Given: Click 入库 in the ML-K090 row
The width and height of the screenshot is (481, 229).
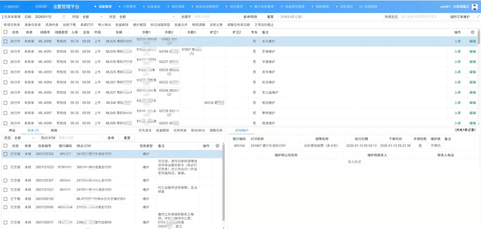Looking at the screenshot, I should [458, 41].
